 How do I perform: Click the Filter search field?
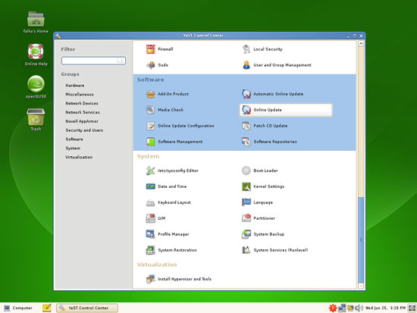click(93, 61)
